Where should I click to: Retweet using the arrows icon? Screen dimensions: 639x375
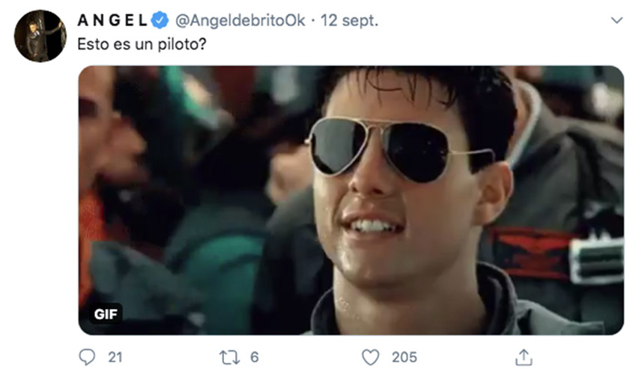pyautogui.click(x=229, y=358)
